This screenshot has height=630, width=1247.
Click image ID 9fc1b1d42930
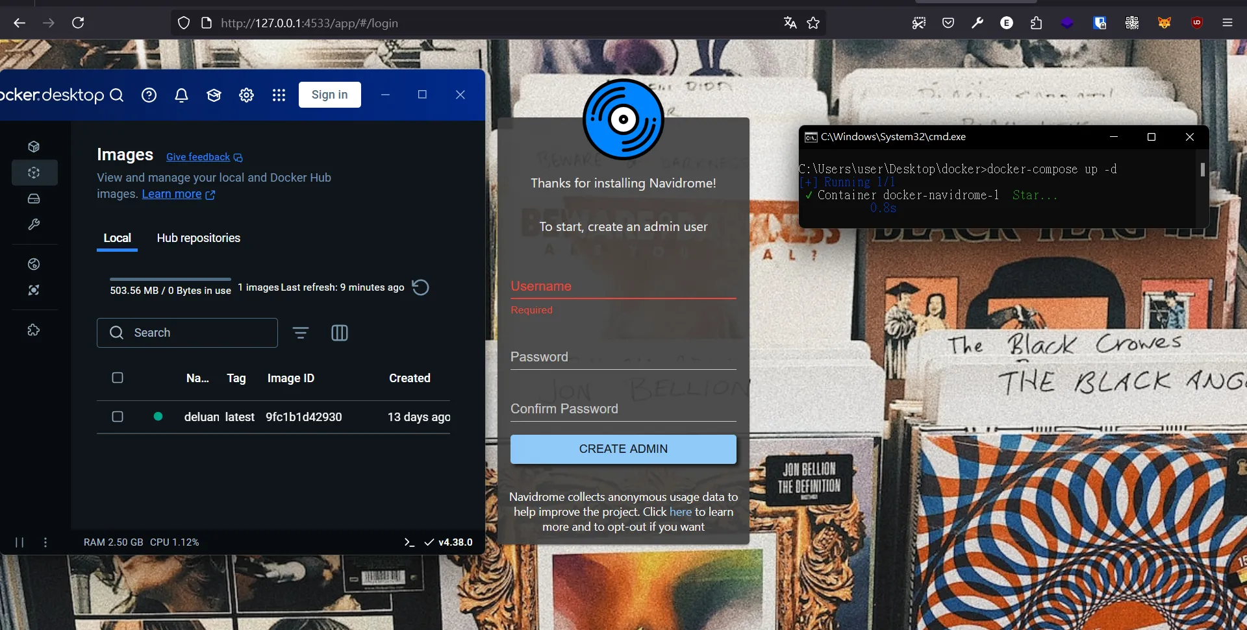point(304,417)
